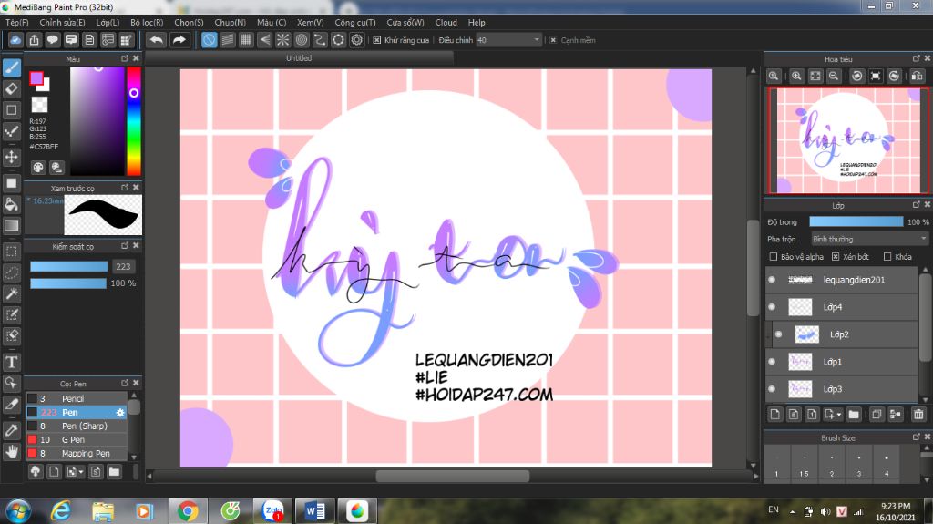Select the Move tool
Viewport: 933px width, 524px height.
tap(11, 157)
